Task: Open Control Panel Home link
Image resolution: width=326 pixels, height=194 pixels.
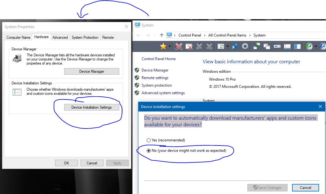Action: [x=158, y=59]
